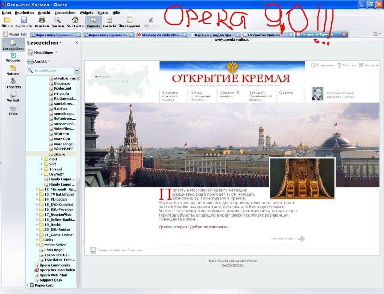Expand the Papierkorb trash folder

27,285
